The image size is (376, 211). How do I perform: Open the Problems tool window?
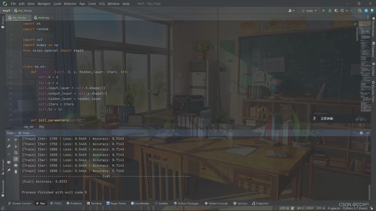pyautogui.click(x=74, y=203)
